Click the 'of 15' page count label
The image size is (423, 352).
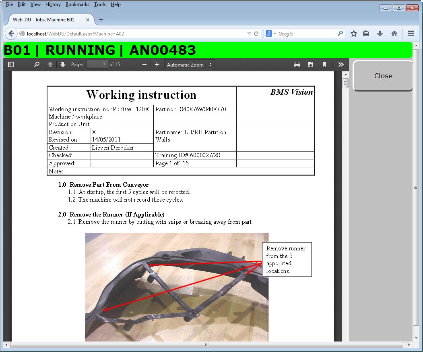[x=115, y=65]
